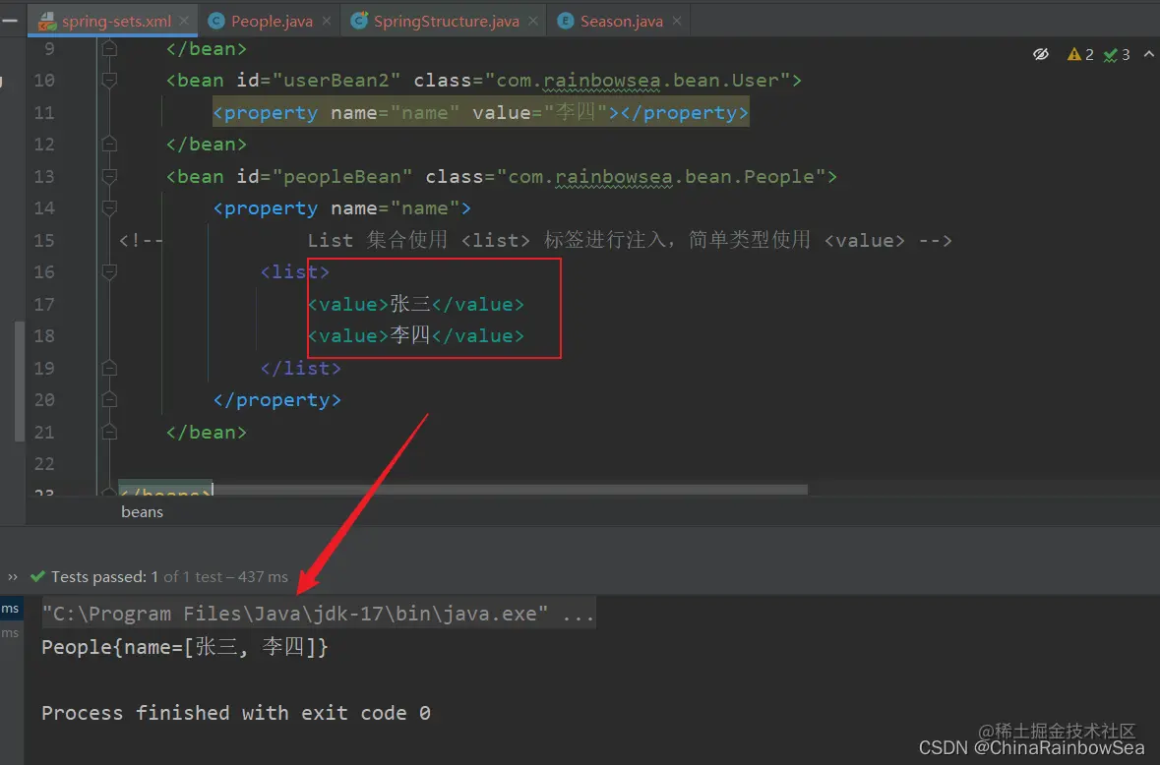This screenshot has width=1160, height=765.
Task: Click line number 22 in gutter
Action: click(x=44, y=463)
